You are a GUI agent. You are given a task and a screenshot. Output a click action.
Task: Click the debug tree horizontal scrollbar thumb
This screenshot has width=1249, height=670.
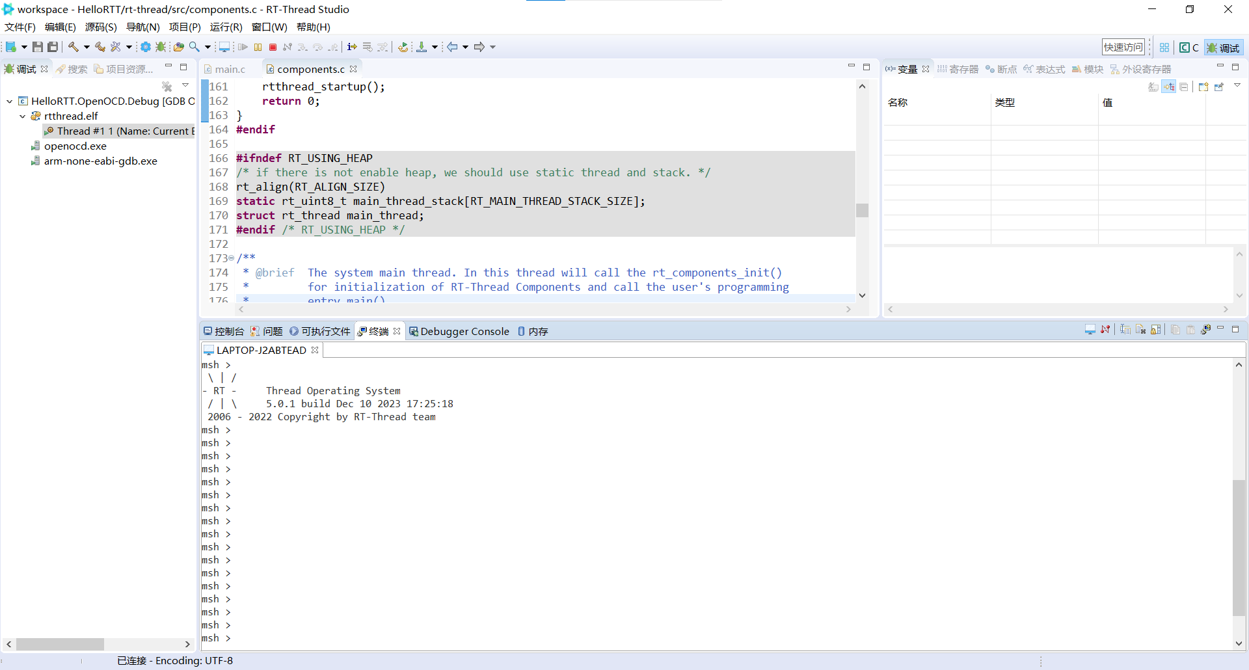click(x=60, y=644)
